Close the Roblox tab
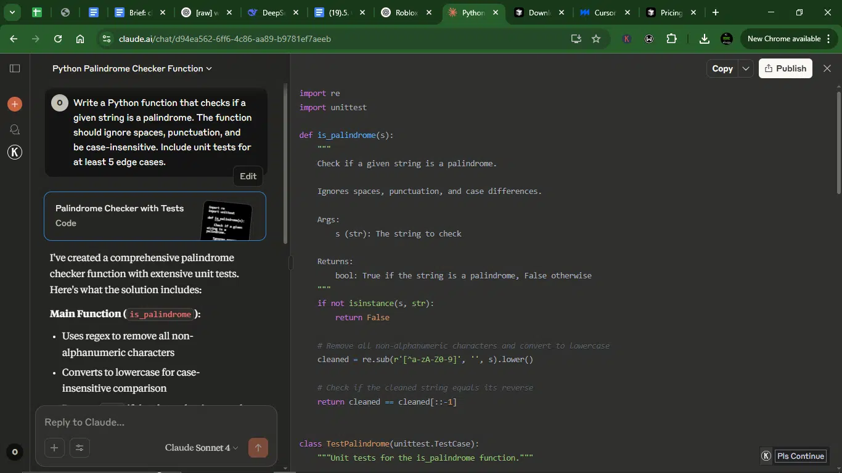The height and width of the screenshot is (473, 842). coord(428,12)
